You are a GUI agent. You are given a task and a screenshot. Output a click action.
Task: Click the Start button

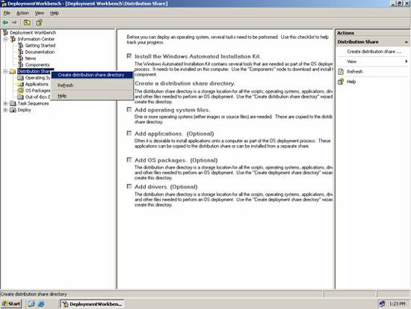tap(11, 304)
